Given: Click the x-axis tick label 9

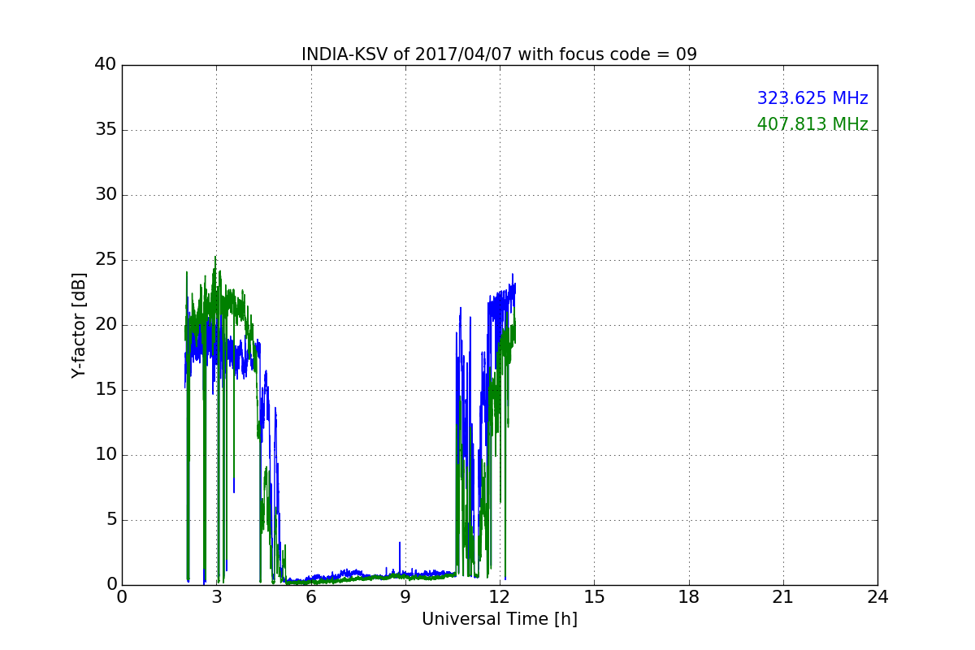Looking at the screenshot, I should 405,597.
